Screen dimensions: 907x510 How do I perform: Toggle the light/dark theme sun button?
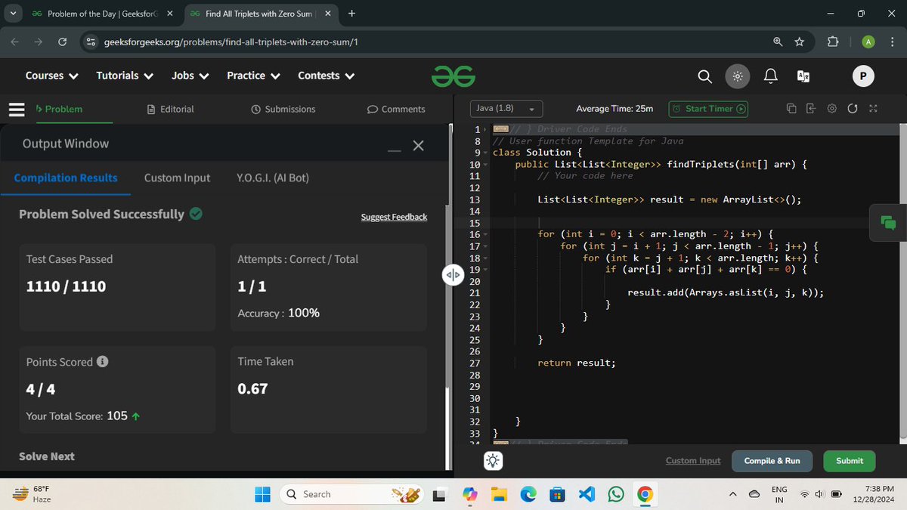pos(737,76)
